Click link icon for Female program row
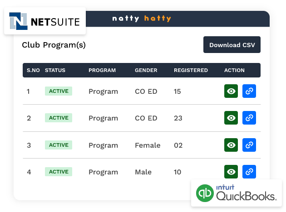The width and height of the screenshot is (286, 212). pyautogui.click(x=249, y=145)
